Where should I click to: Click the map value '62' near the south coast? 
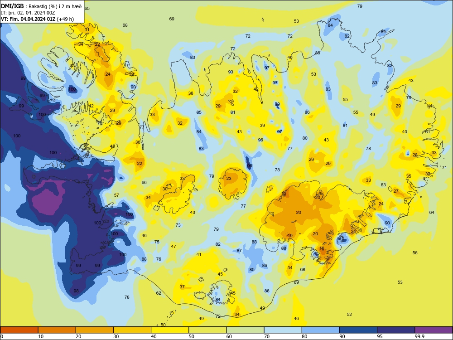coord(159,293)
